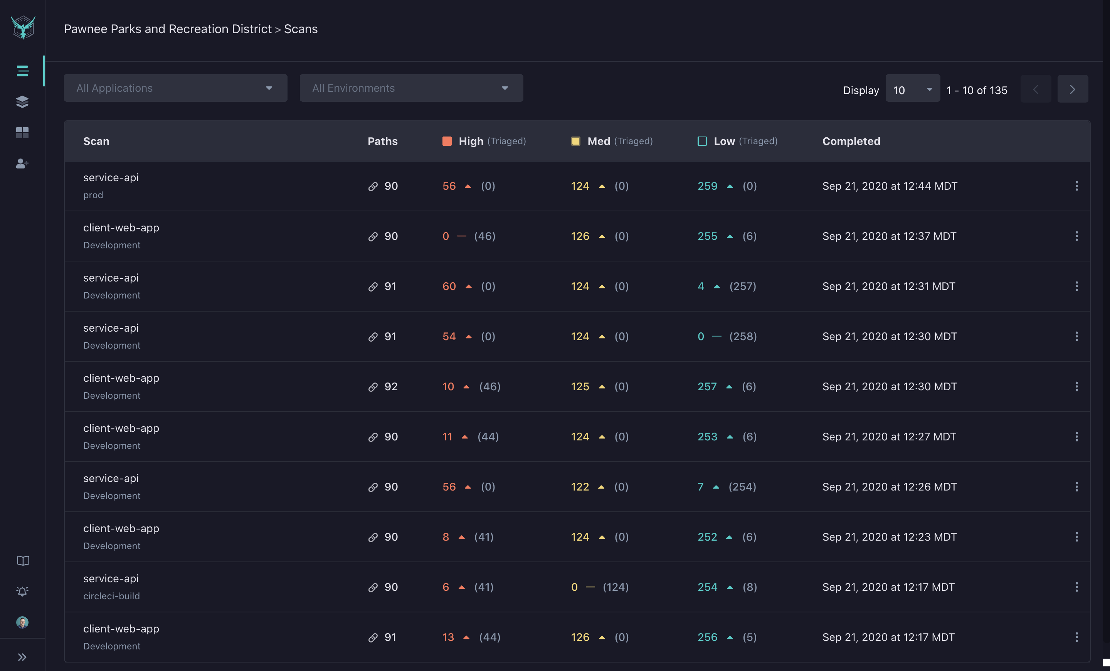Image resolution: width=1110 pixels, height=671 pixels.
Task: Navigate to next page of scans
Action: tap(1072, 88)
